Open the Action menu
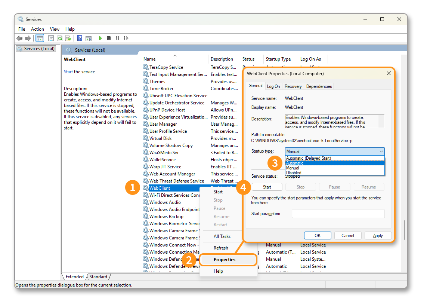The height and width of the screenshot is (303, 424). coord(37,29)
